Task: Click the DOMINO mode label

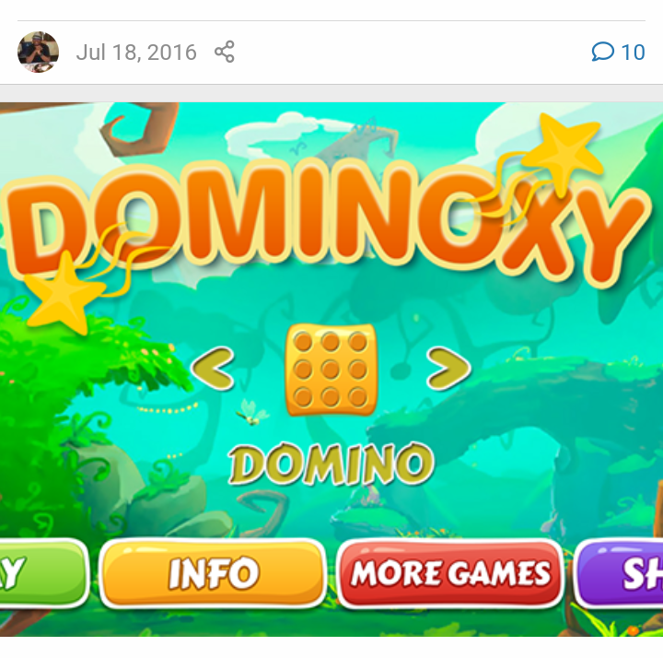Action: tap(331, 464)
